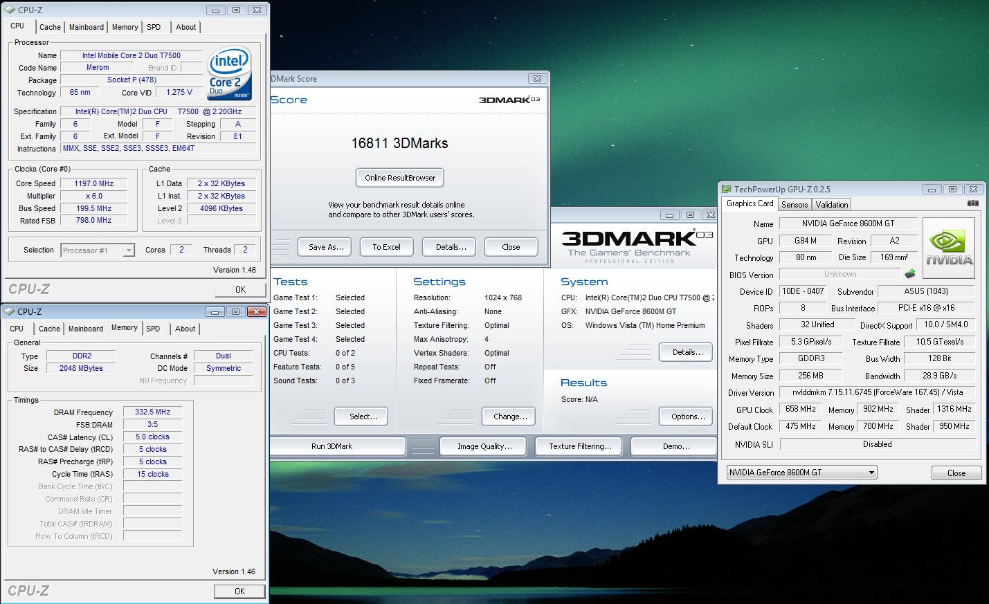Image resolution: width=989 pixels, height=604 pixels.
Task: Open Mainboard tab in lower CPU-Z window
Action: 86,329
